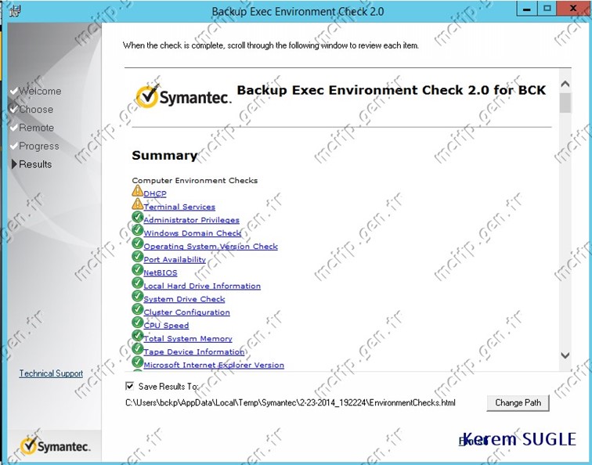Click the warning icon beside Terminal Services
The height and width of the screenshot is (465, 592).
click(x=138, y=204)
